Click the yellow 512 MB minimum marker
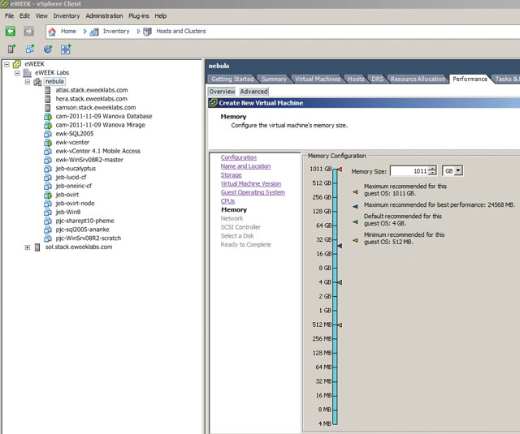The height and width of the screenshot is (434, 520). (x=340, y=324)
